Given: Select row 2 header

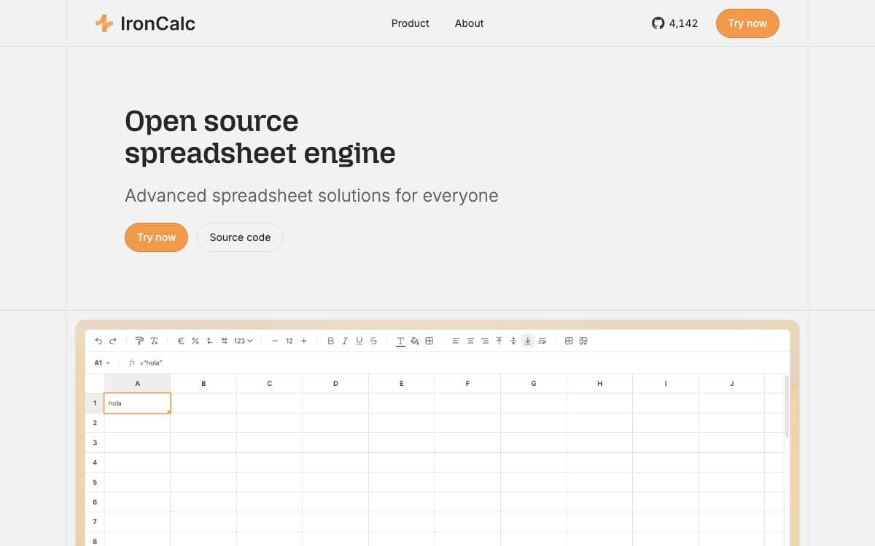Looking at the screenshot, I should coord(95,423).
